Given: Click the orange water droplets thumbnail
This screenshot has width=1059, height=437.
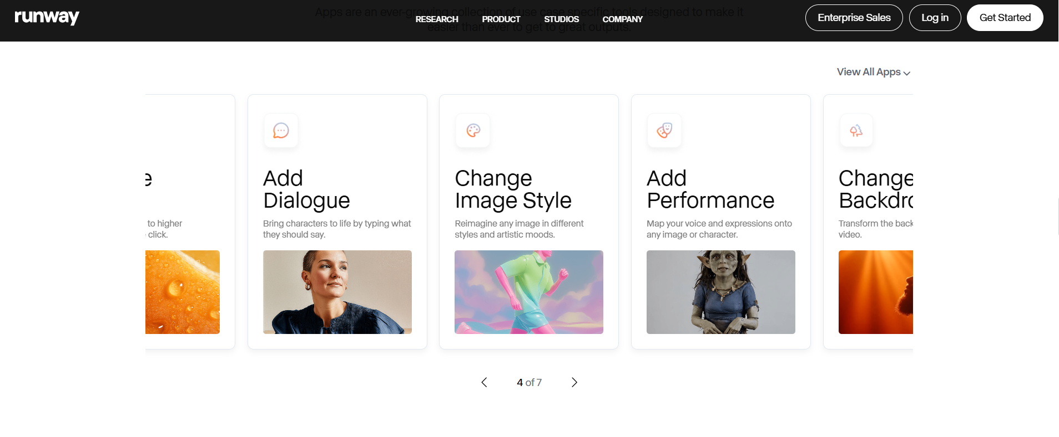Looking at the screenshot, I should coord(183,292).
